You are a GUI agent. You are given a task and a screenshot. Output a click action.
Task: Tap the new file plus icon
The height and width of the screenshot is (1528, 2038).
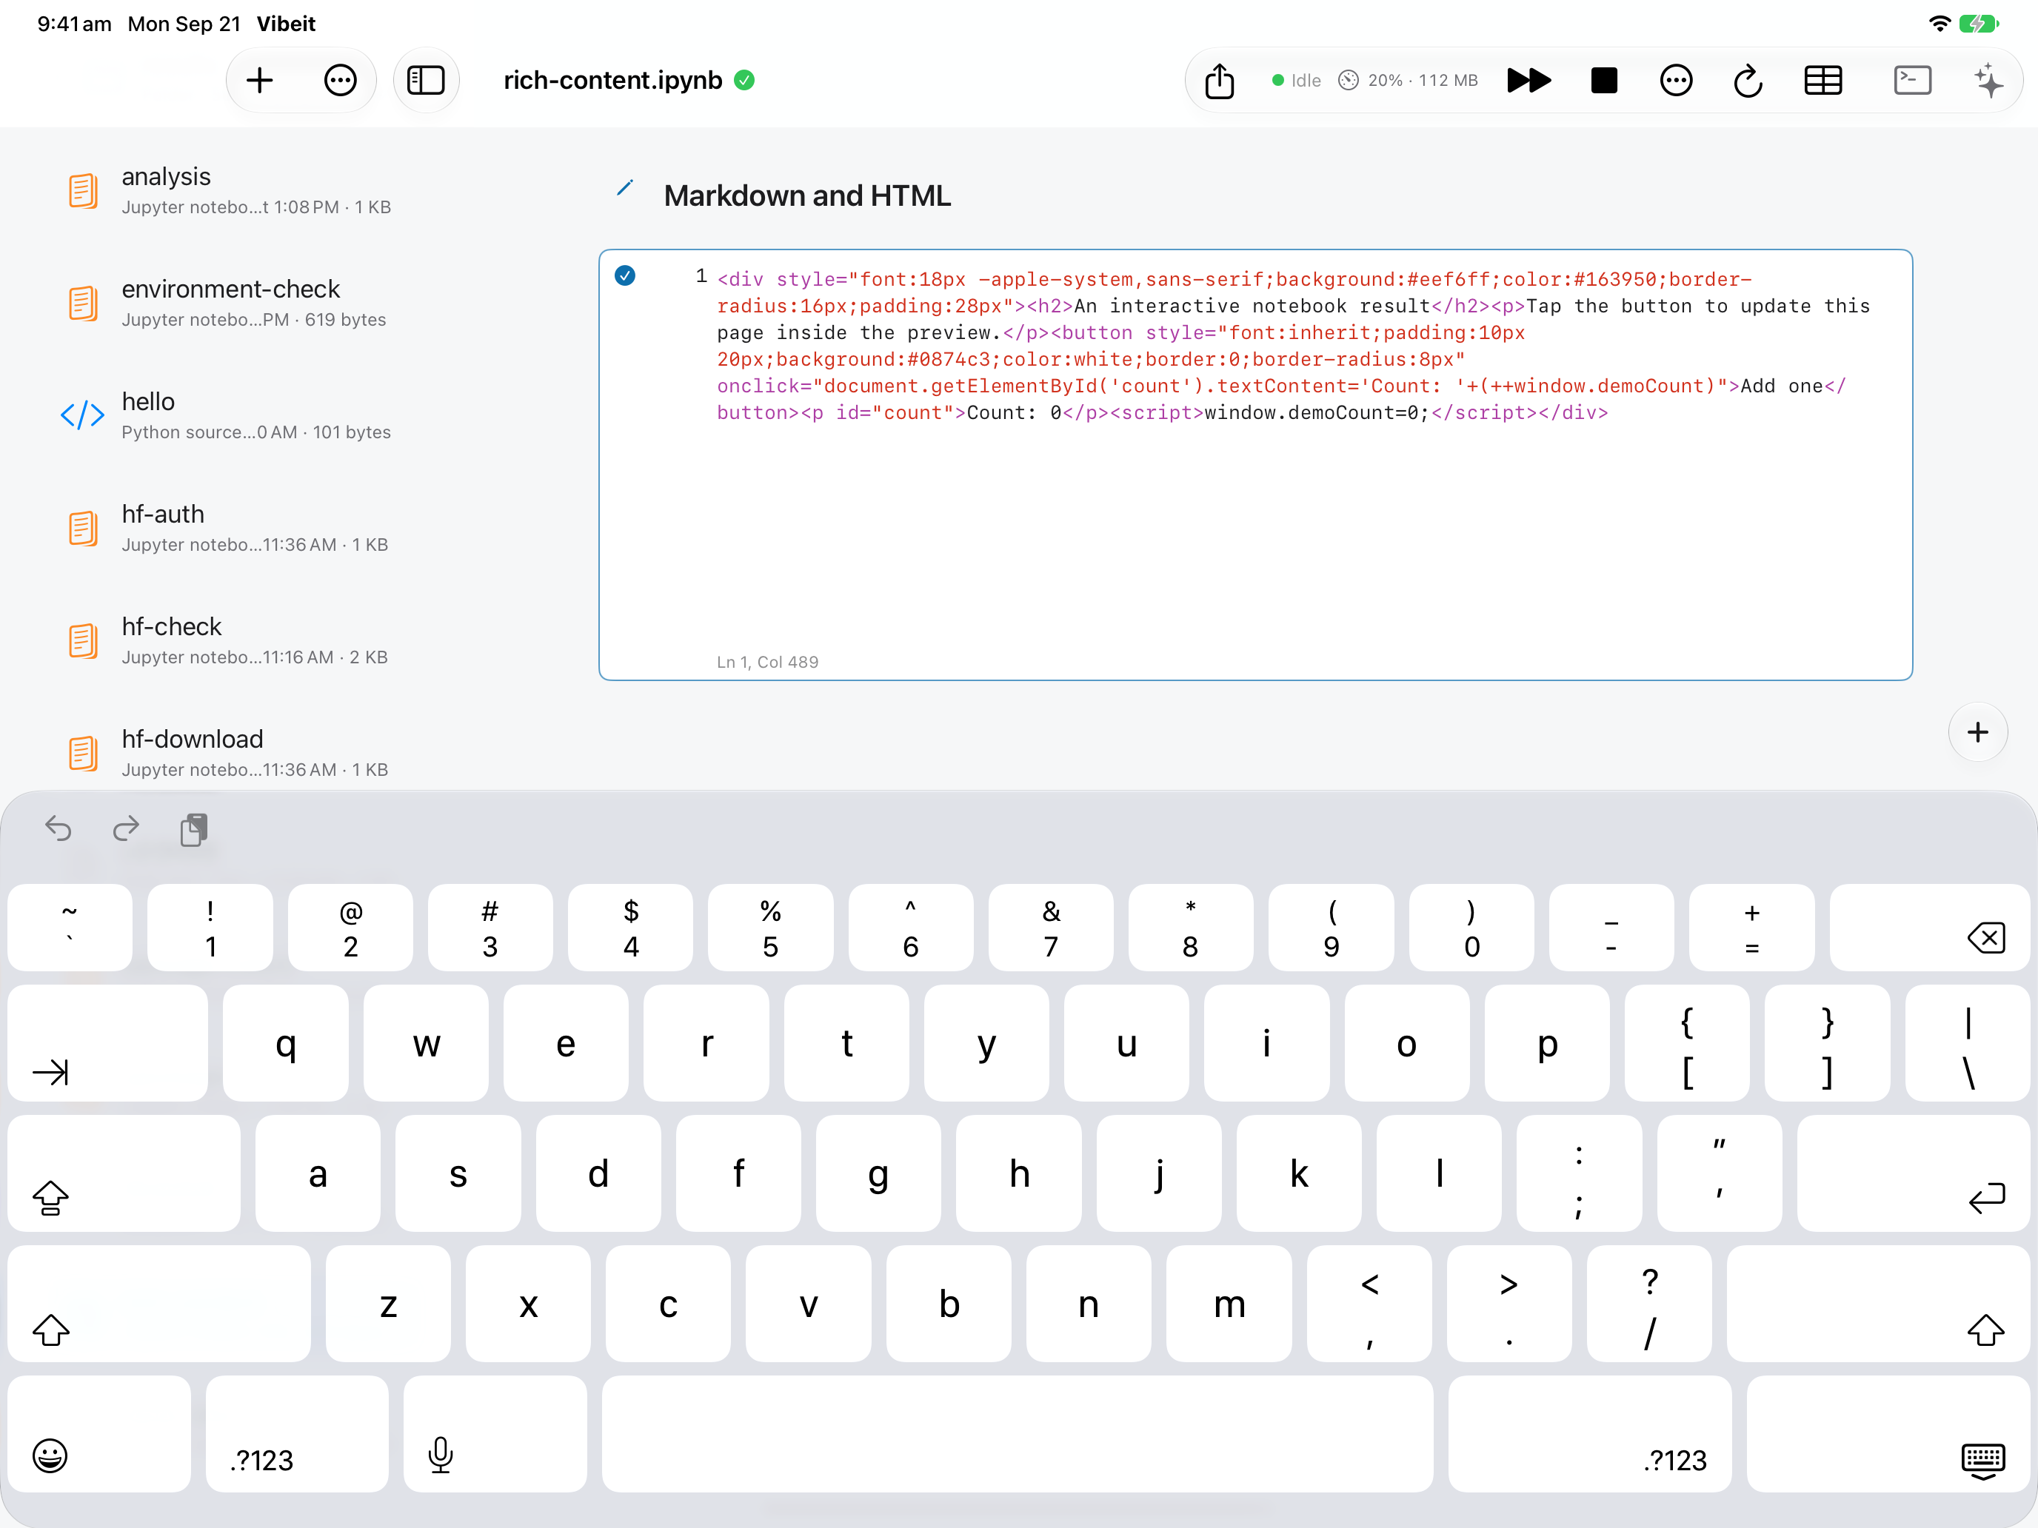260,81
